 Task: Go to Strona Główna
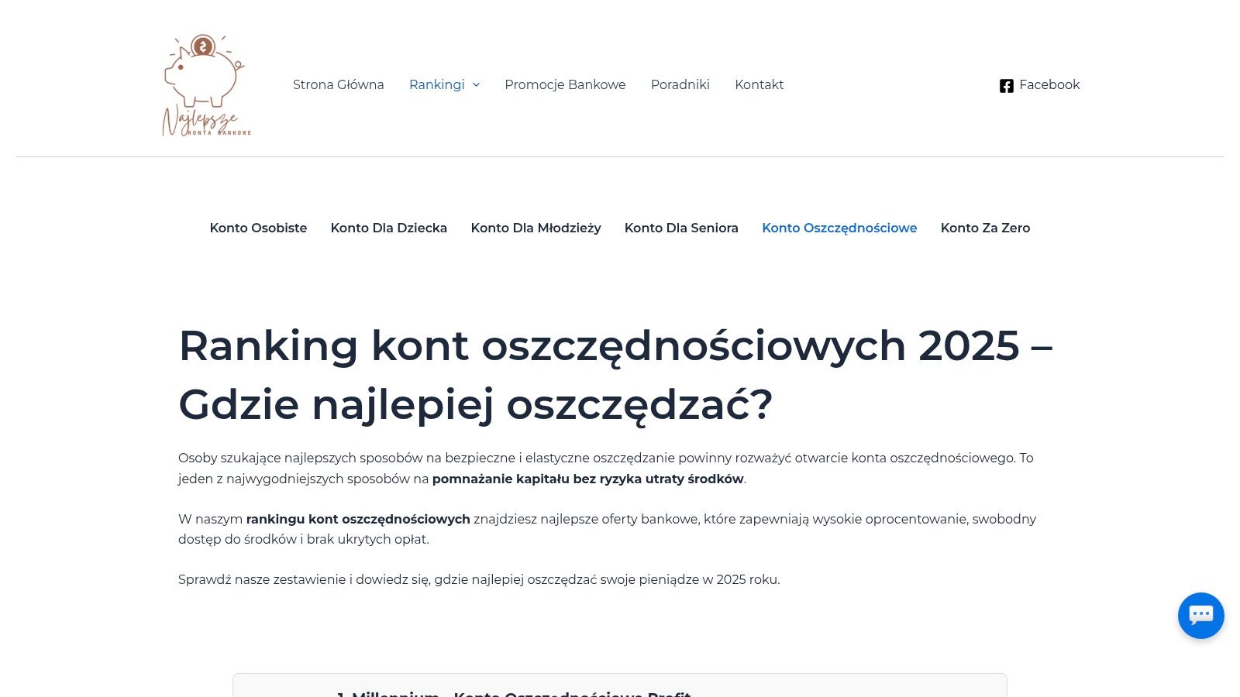[339, 84]
